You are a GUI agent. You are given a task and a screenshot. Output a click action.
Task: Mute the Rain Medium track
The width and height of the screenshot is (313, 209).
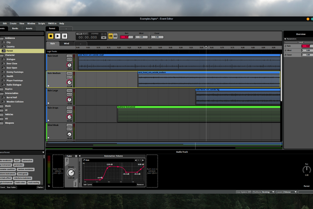coord(69,77)
